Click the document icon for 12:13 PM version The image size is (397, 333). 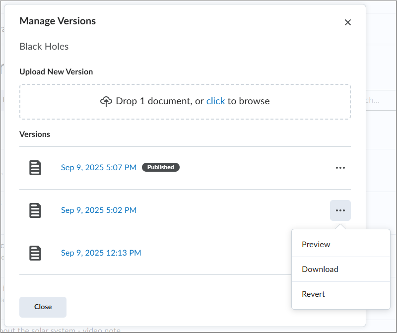[35, 253]
